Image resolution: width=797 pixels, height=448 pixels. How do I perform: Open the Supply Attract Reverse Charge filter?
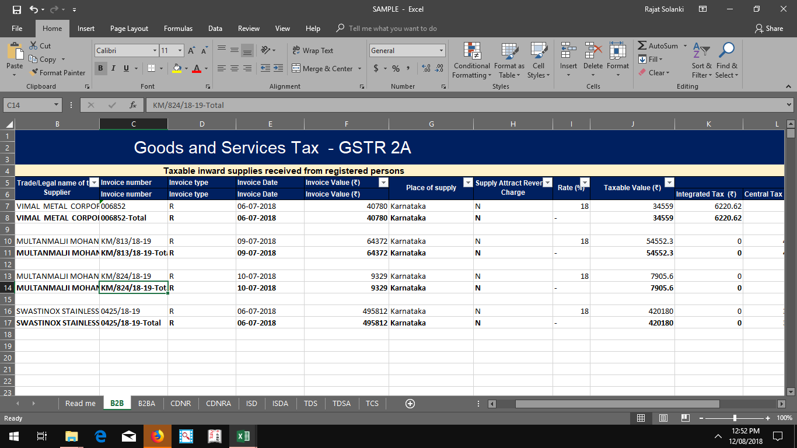547,182
